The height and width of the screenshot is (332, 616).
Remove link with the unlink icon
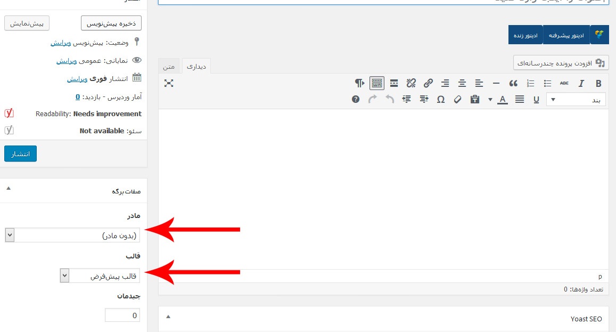tap(410, 83)
